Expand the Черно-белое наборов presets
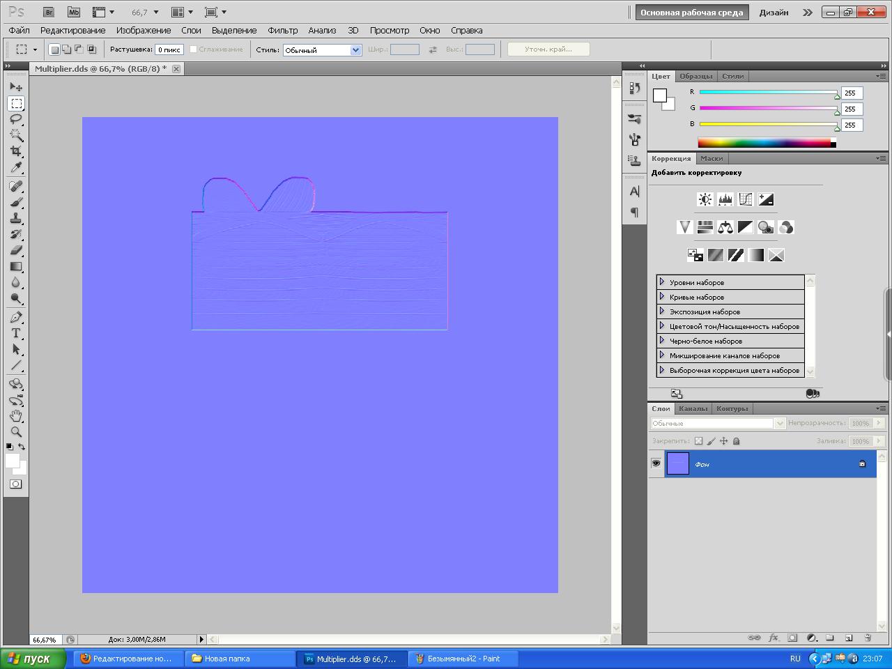Image resolution: width=892 pixels, height=669 pixels. tap(662, 341)
